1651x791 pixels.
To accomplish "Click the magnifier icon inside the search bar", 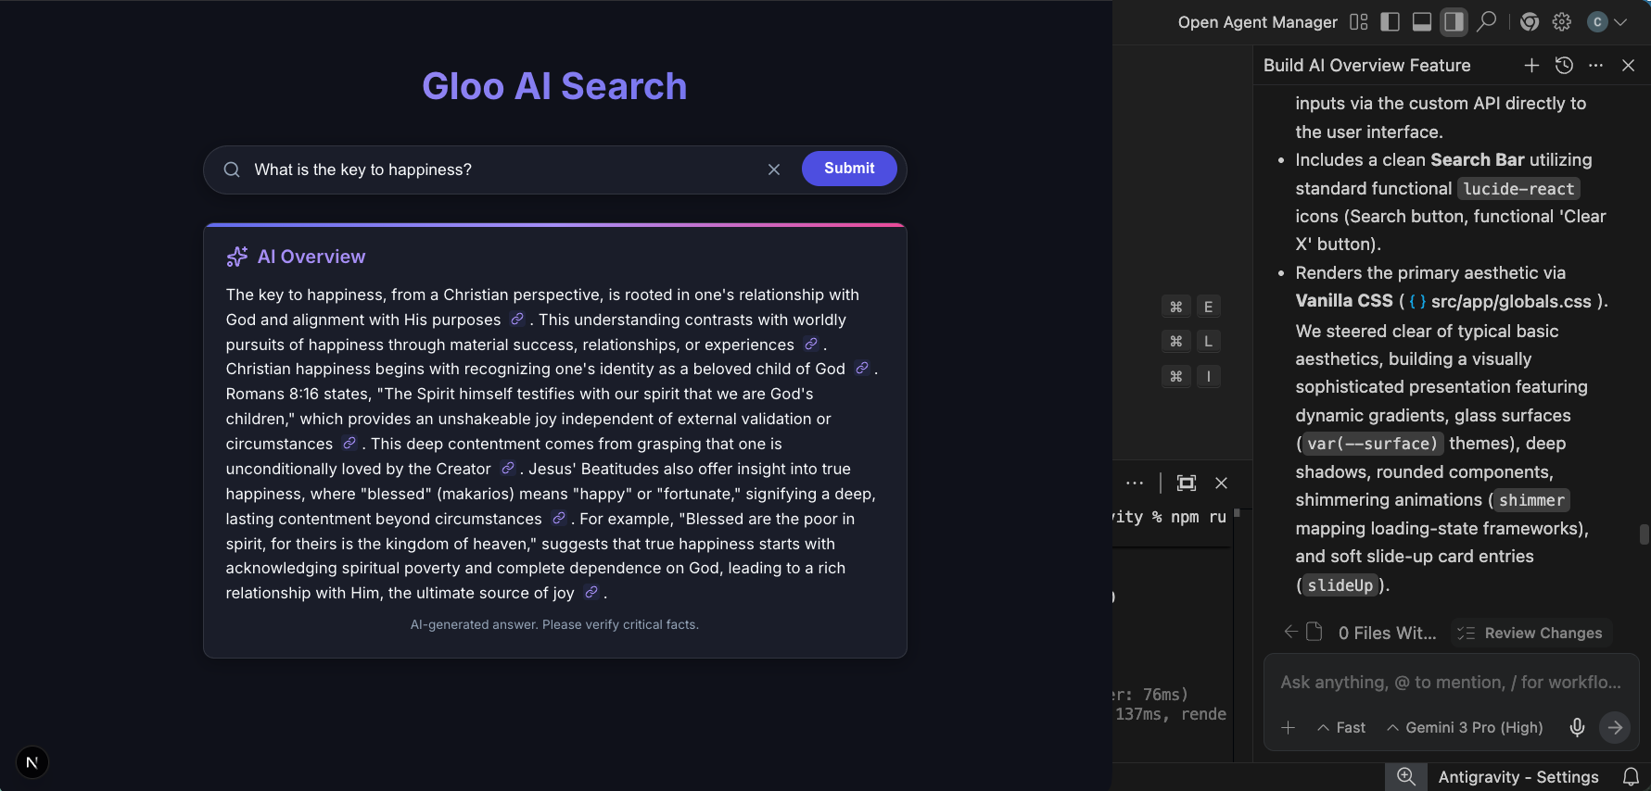I will pos(232,169).
